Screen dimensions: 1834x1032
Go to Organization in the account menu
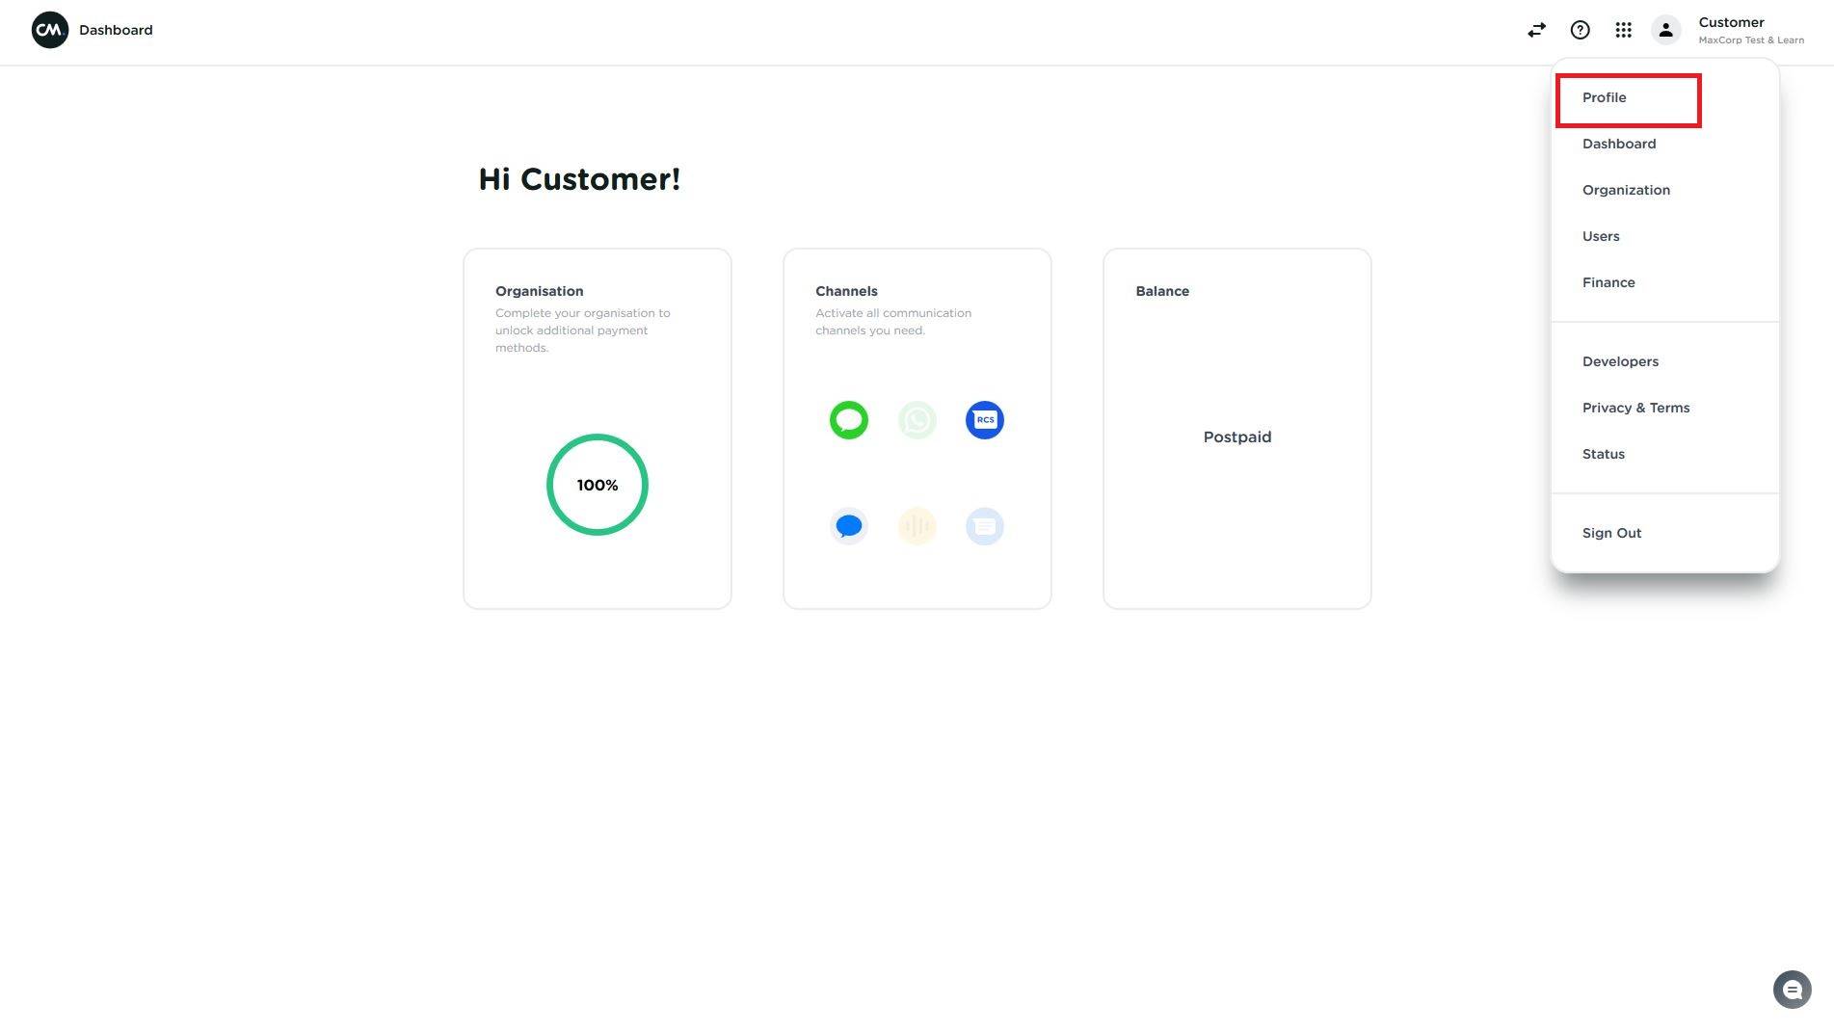(1626, 190)
